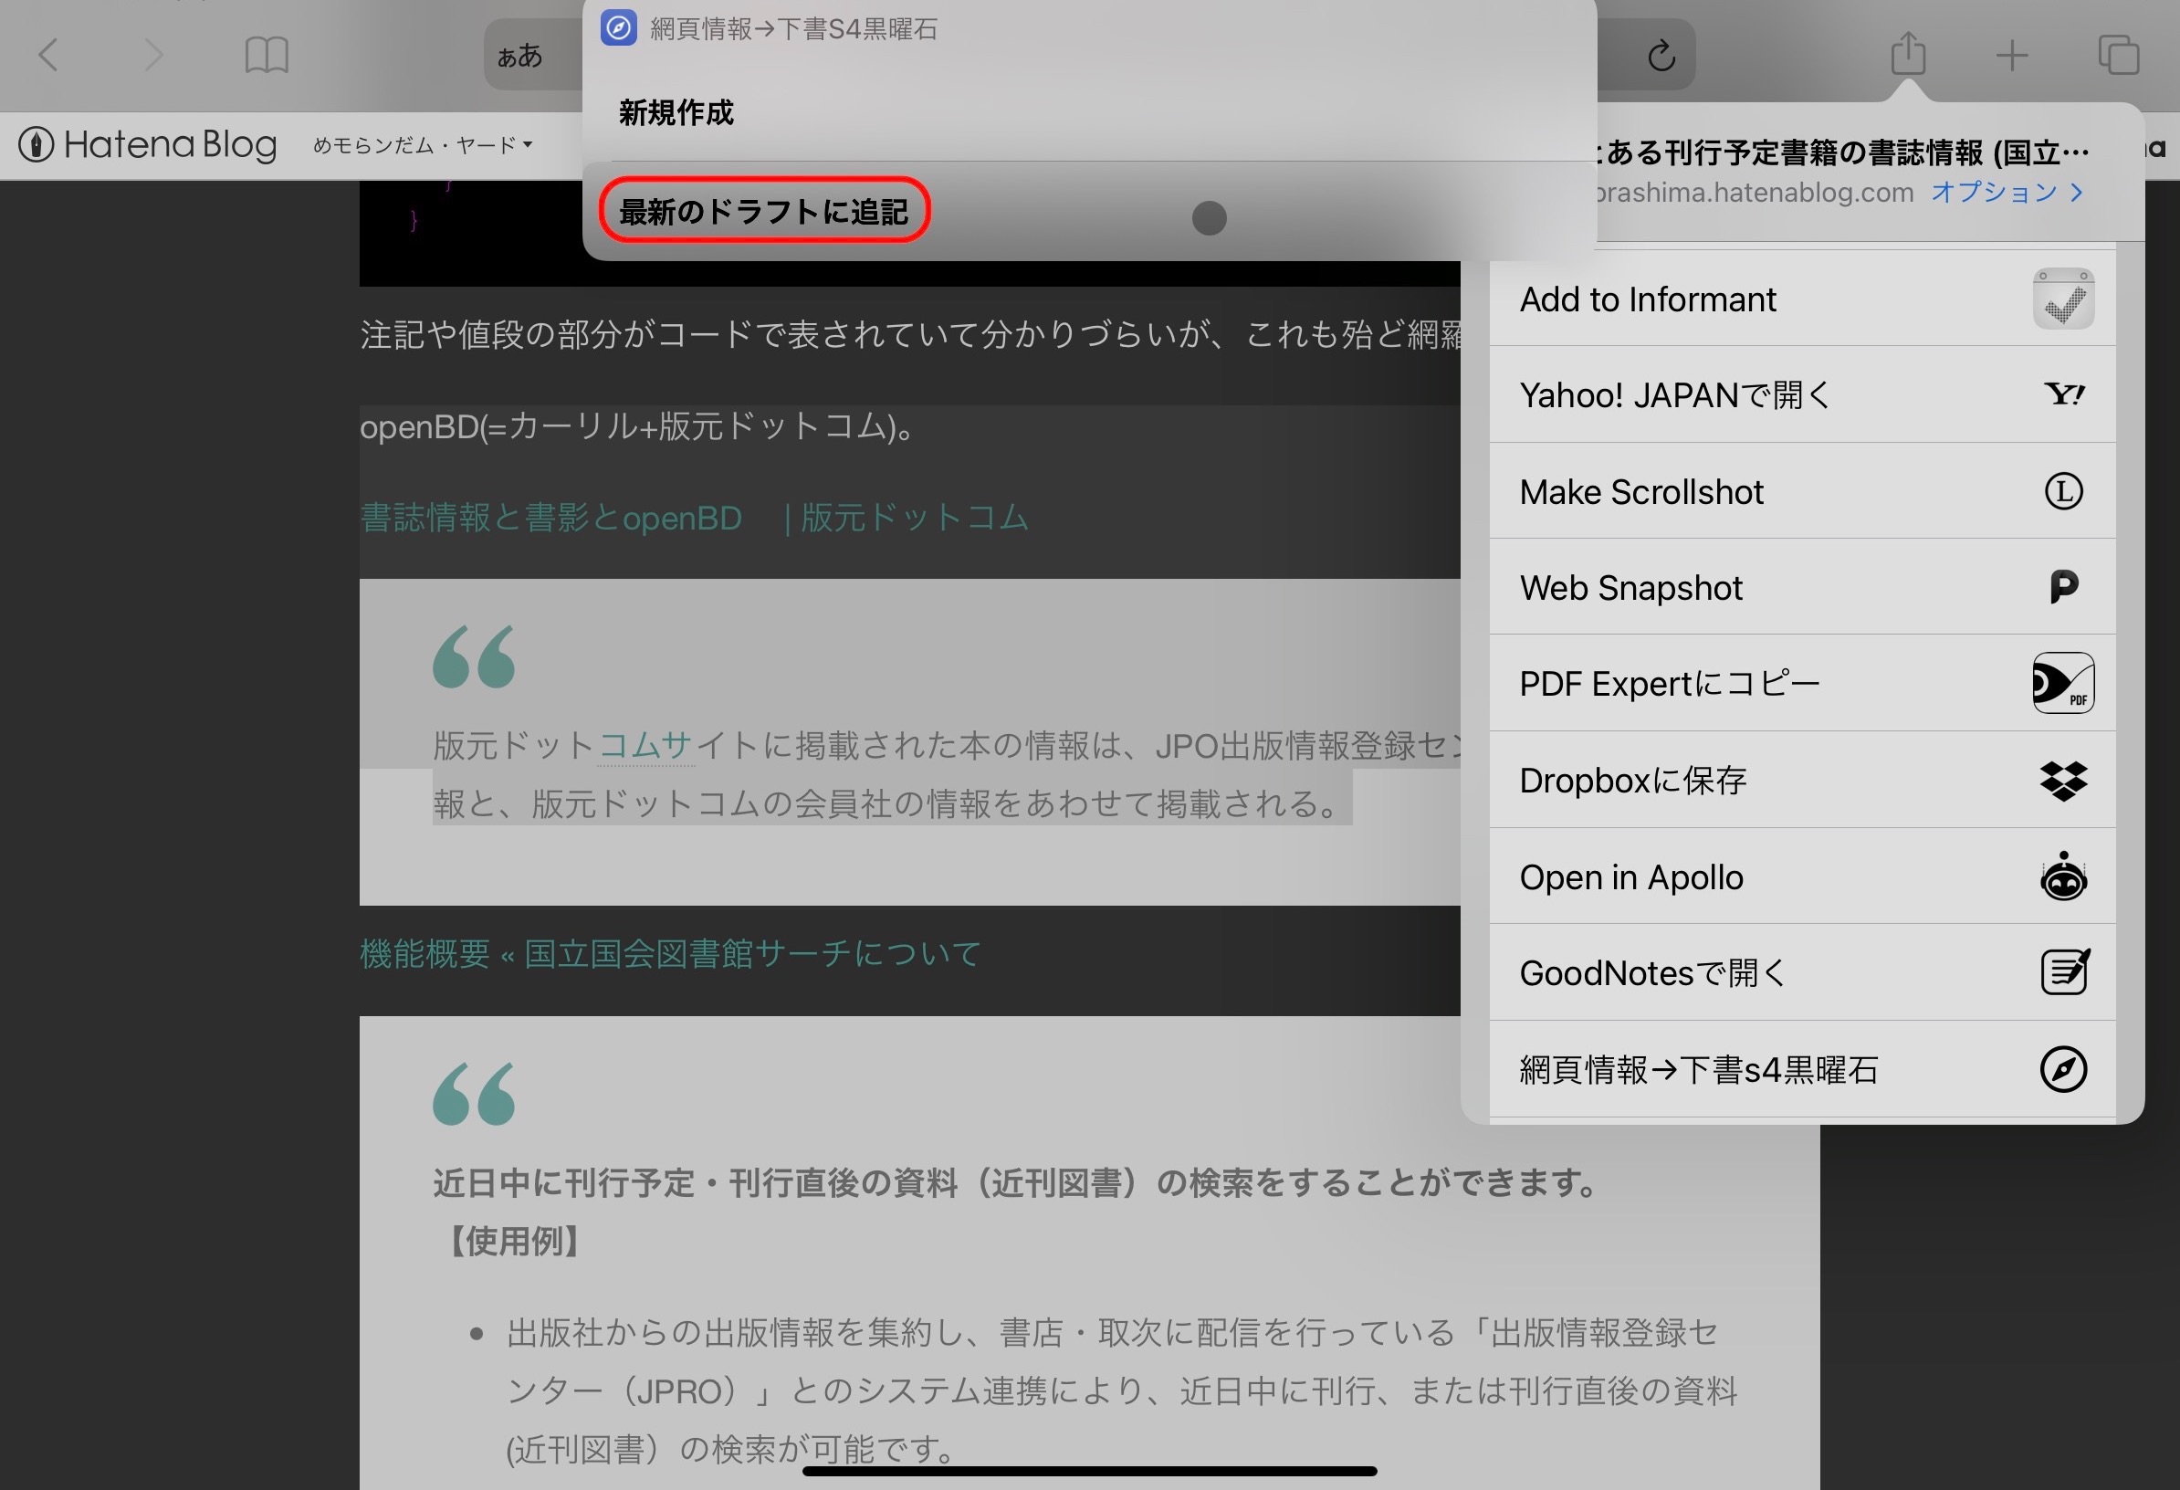Show the tab overview icon
This screenshot has height=1490, width=2180.
(2118, 55)
